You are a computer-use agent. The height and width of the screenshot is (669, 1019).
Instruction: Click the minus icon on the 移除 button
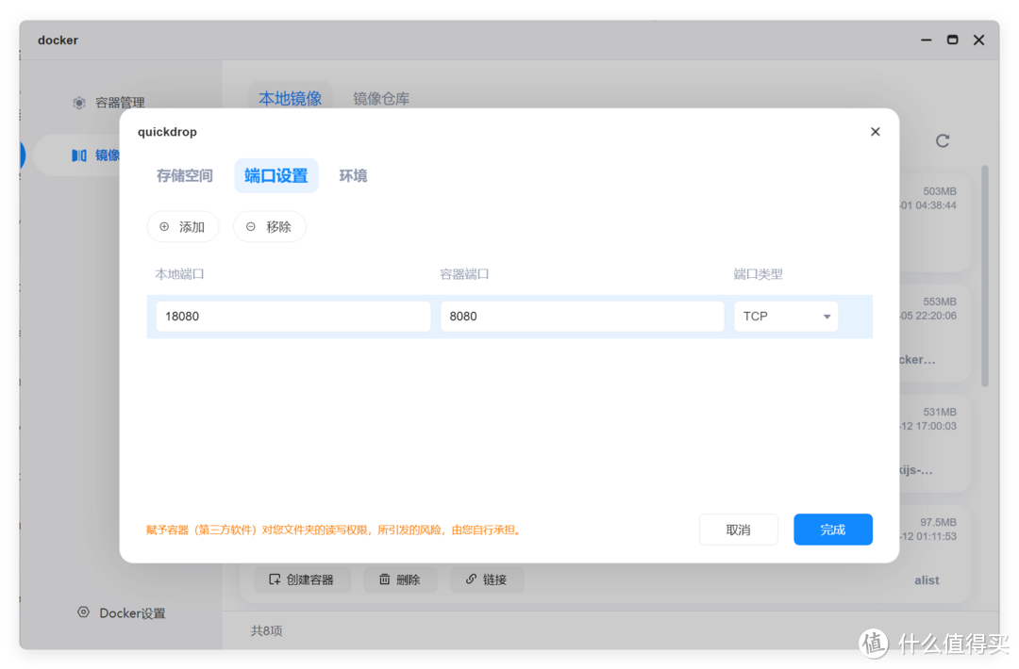coord(251,226)
